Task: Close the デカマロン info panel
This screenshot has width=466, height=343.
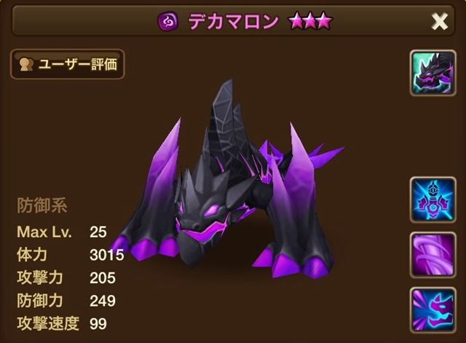Action: (x=439, y=21)
